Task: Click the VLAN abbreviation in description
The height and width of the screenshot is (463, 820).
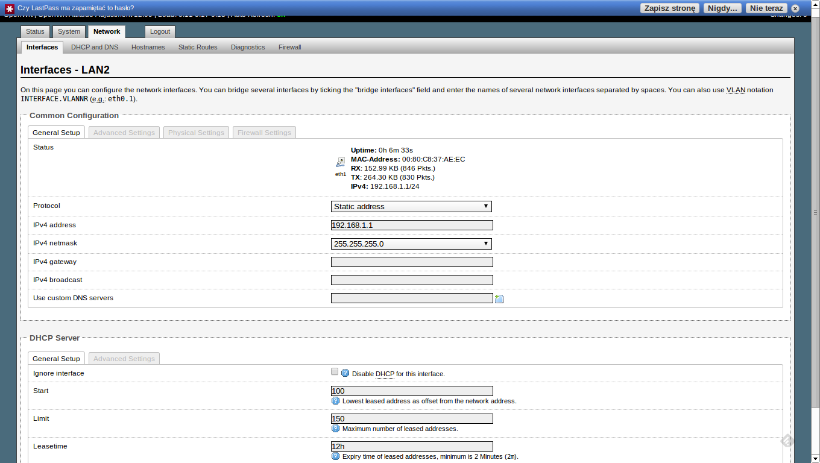Action: click(736, 90)
